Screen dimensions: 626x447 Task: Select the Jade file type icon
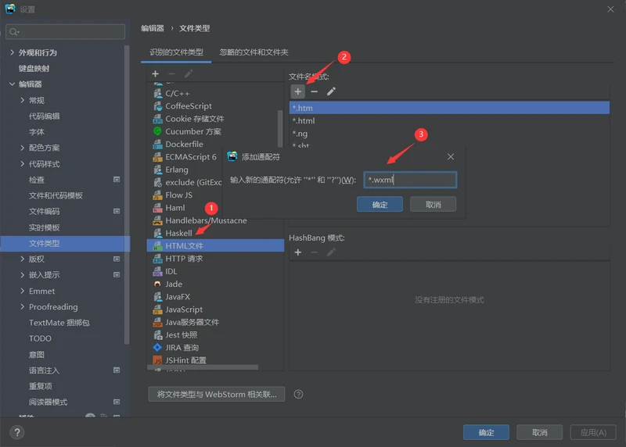(x=158, y=284)
